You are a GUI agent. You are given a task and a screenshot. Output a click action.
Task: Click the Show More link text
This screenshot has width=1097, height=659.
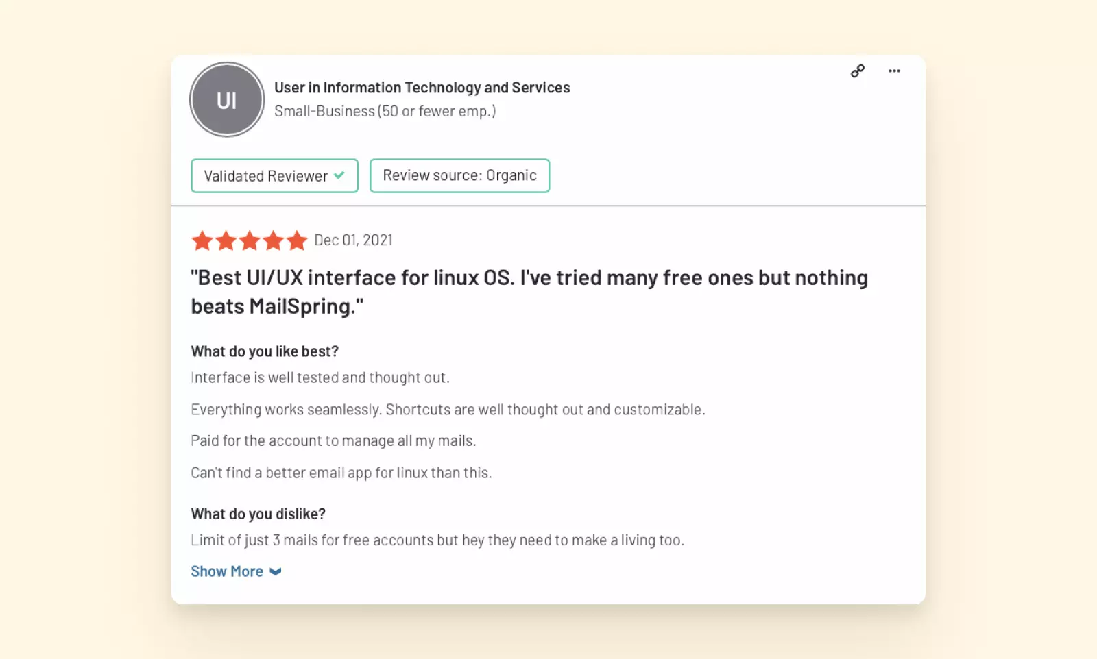[227, 571]
